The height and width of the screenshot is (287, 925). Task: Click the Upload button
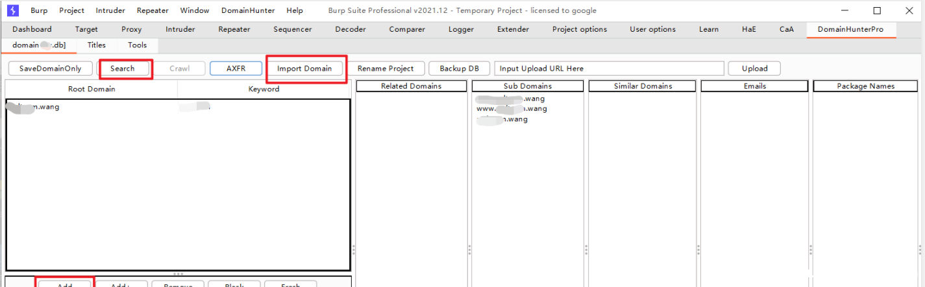[x=754, y=69]
